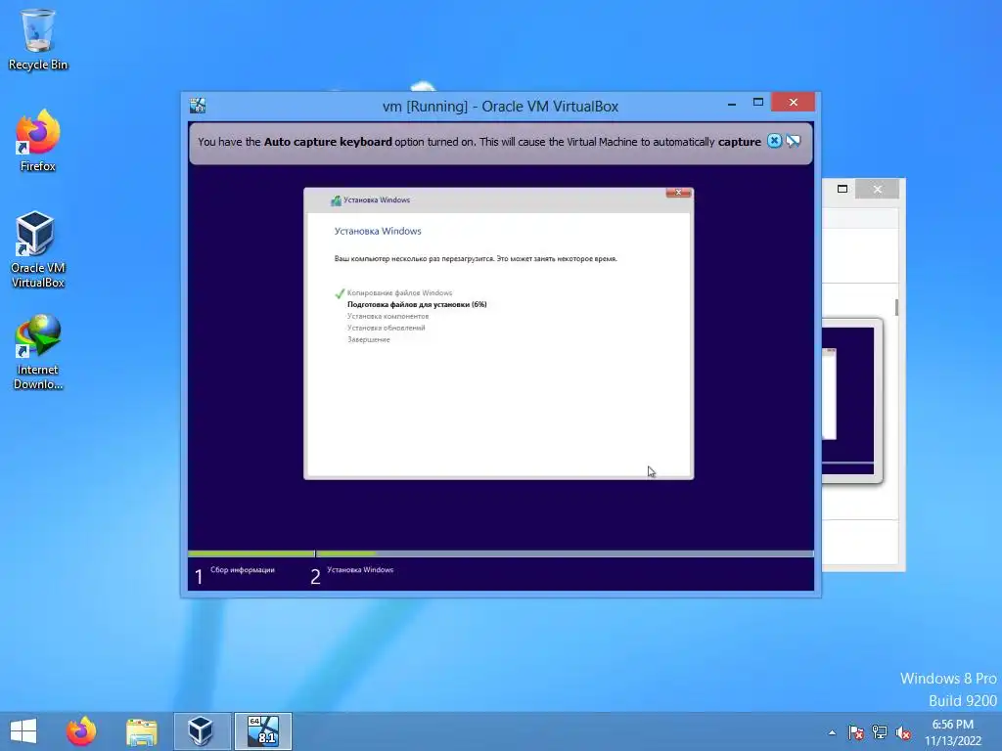This screenshot has width=1002, height=751.
Task: Switch to VirtualBox Manager taskbar button
Action: (x=202, y=731)
